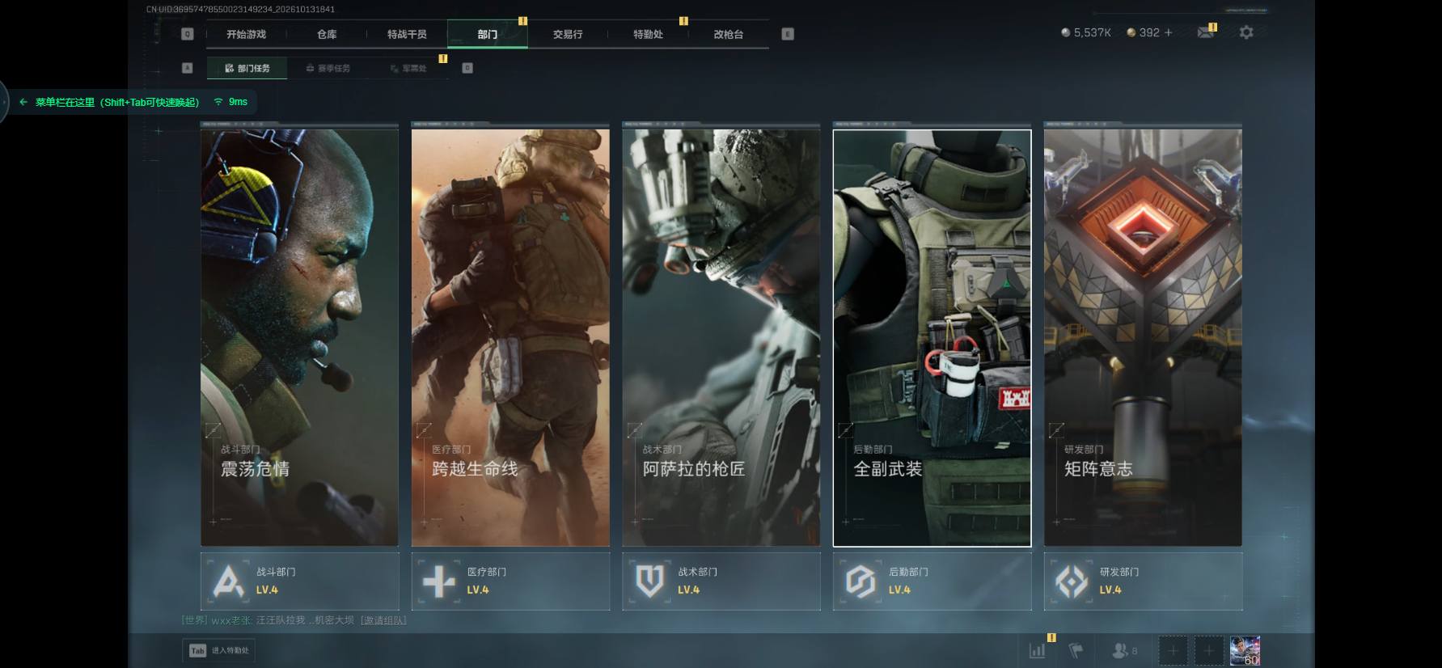The height and width of the screenshot is (668, 1442).
Task: Open the 震荡危情 combat department card
Action: click(x=299, y=337)
